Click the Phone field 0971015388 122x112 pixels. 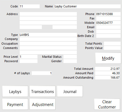click(x=108, y=14)
